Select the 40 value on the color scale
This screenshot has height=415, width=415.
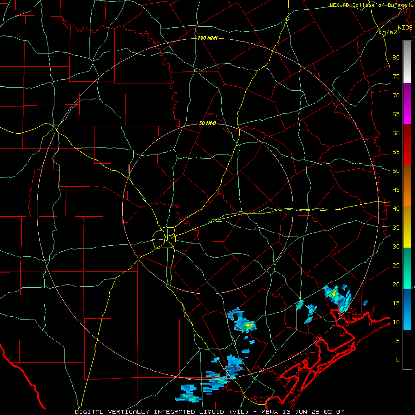tap(396, 208)
